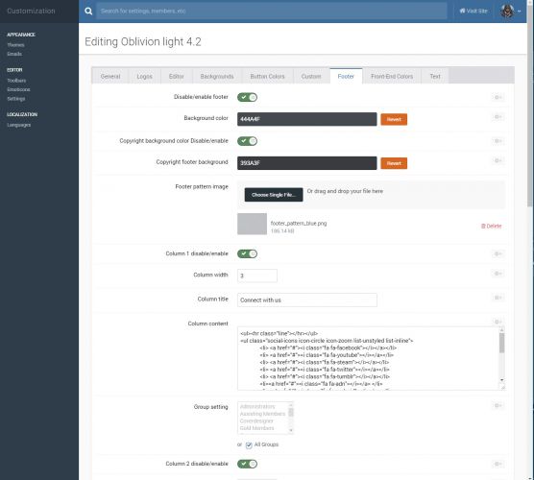Switch to the Backgrounds tab

[217, 76]
